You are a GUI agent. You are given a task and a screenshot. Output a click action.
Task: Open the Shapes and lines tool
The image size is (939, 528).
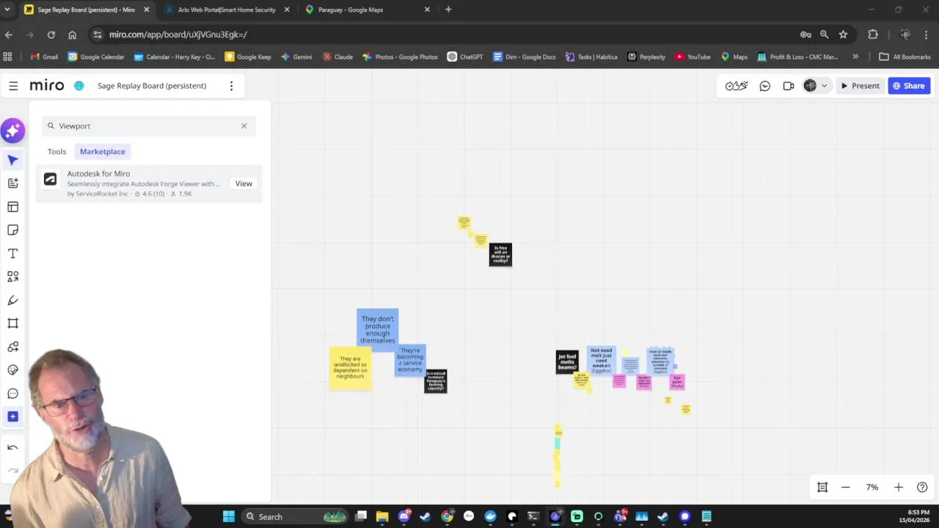(x=12, y=277)
